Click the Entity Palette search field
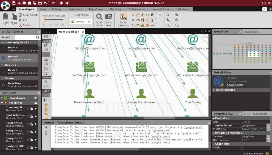272x155 pixels. click(25, 37)
